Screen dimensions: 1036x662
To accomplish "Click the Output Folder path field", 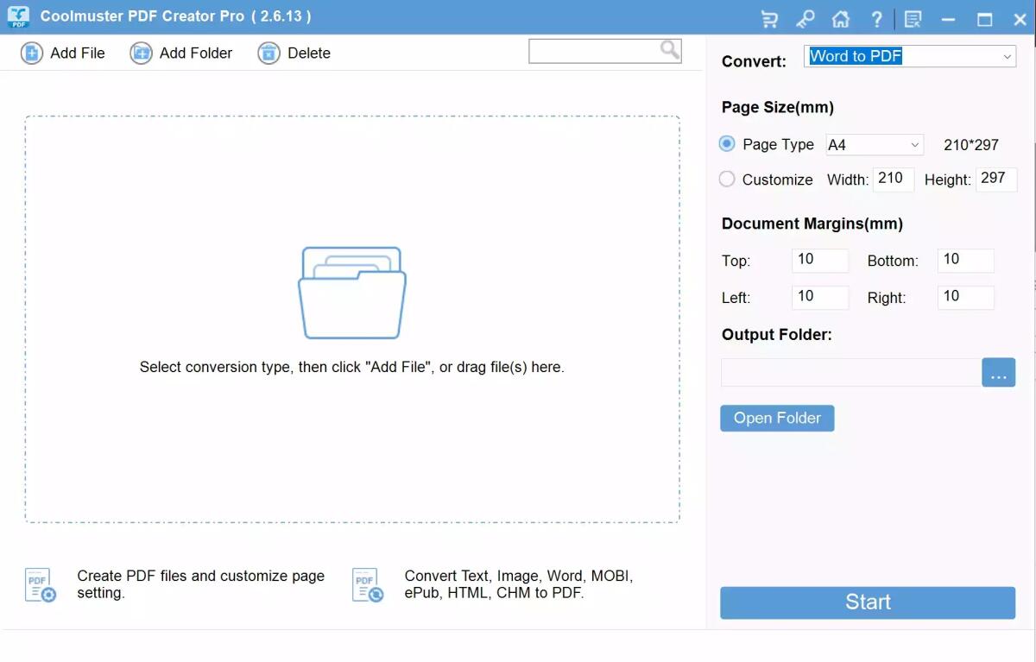I will pyautogui.click(x=850, y=372).
